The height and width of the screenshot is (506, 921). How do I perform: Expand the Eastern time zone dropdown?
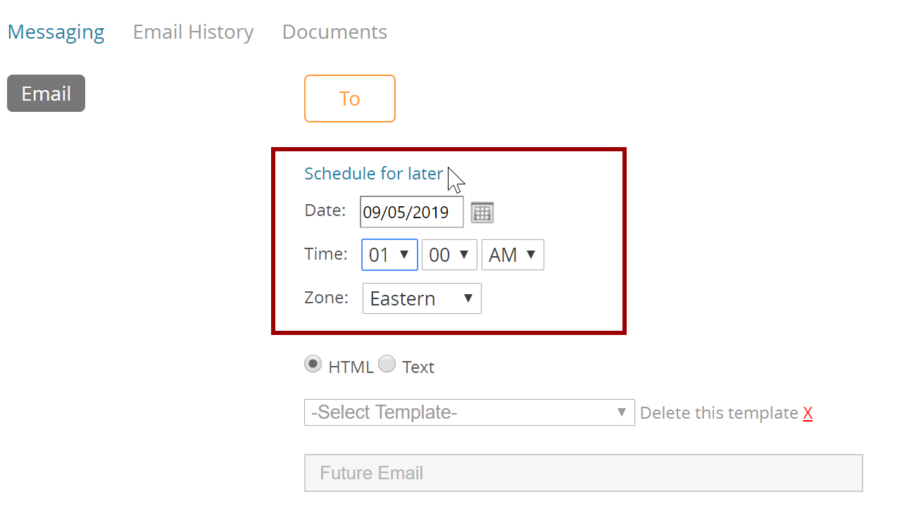(422, 298)
